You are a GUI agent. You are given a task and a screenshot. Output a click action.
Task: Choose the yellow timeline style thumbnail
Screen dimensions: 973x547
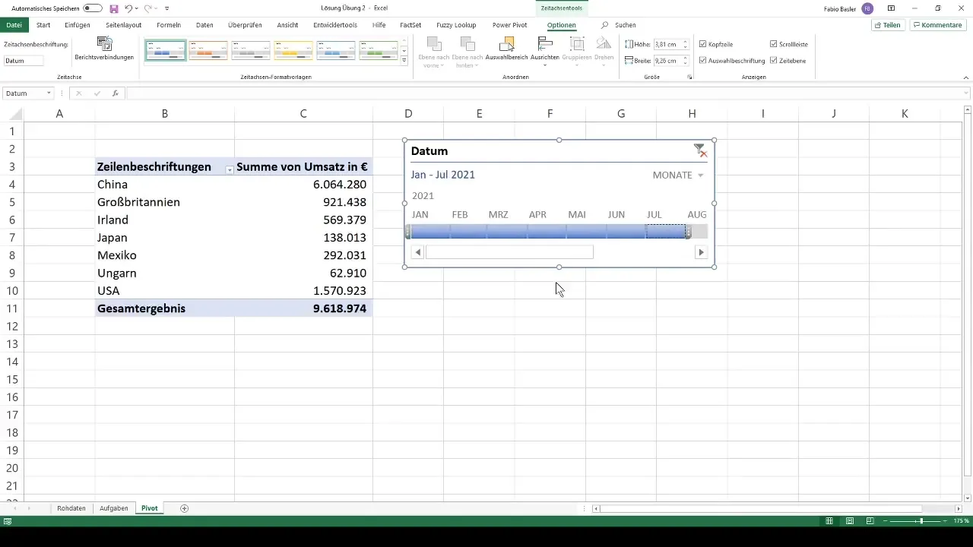(x=293, y=50)
